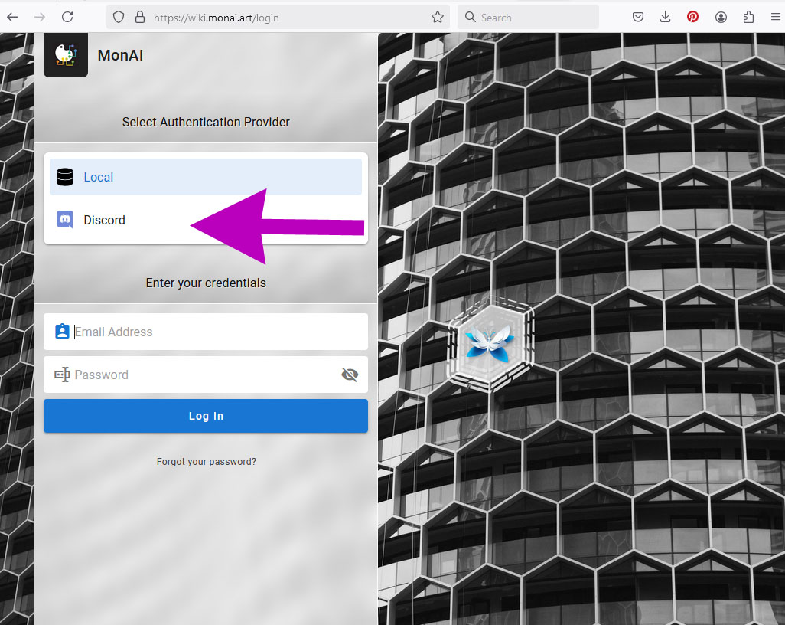The image size is (785, 625).
Task: Click the browser URL address bar
Action: pos(278,18)
